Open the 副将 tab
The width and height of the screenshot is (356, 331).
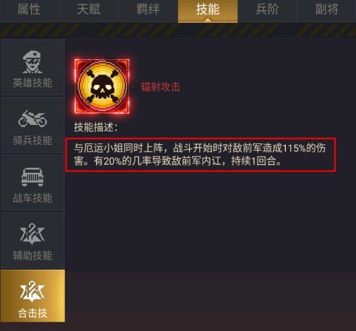click(x=326, y=10)
